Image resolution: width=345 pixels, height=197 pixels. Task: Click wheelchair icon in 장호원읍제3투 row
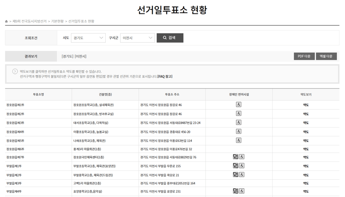coord(239,122)
